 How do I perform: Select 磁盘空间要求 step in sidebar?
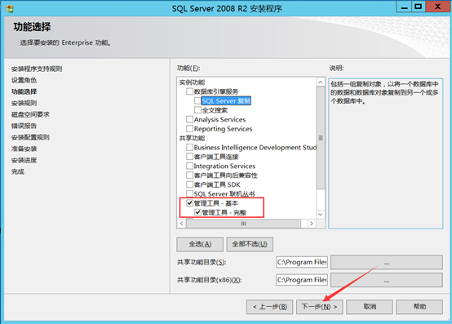click(30, 114)
